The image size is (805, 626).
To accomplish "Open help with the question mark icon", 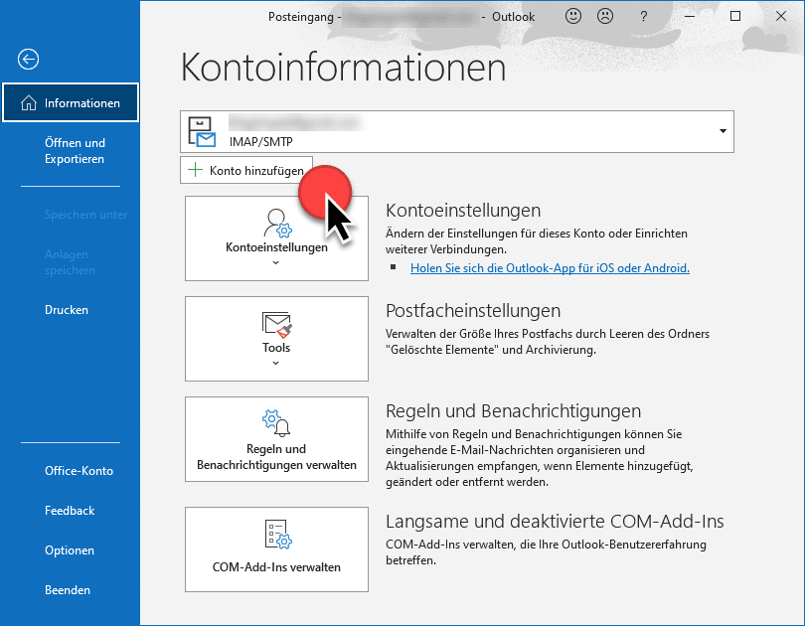I will [643, 17].
